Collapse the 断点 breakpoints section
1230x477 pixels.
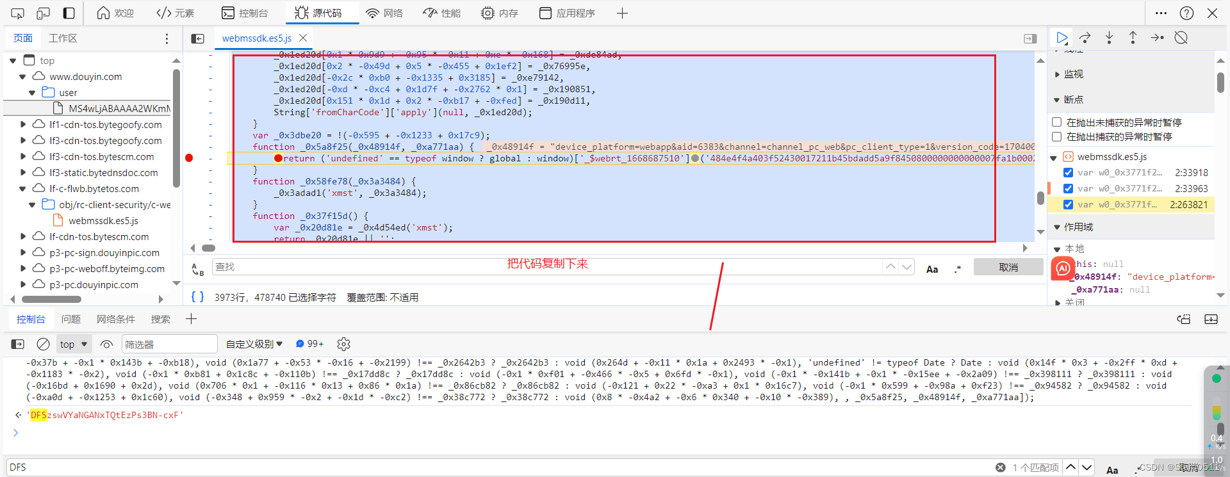point(1057,100)
